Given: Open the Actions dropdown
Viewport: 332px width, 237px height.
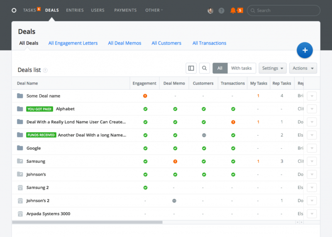Looking at the screenshot, I should pos(303,68).
